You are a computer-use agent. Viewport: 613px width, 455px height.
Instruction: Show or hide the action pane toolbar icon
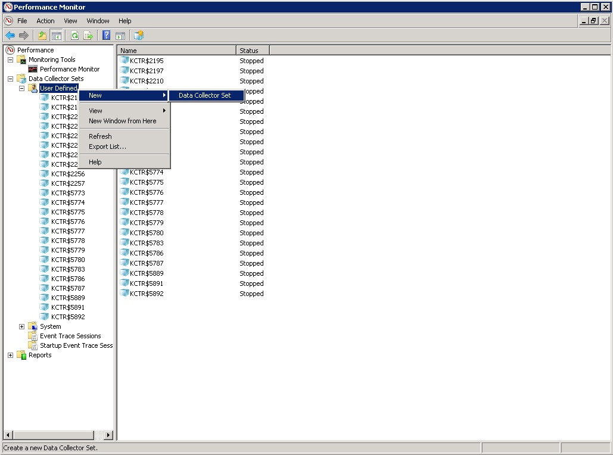(120, 35)
